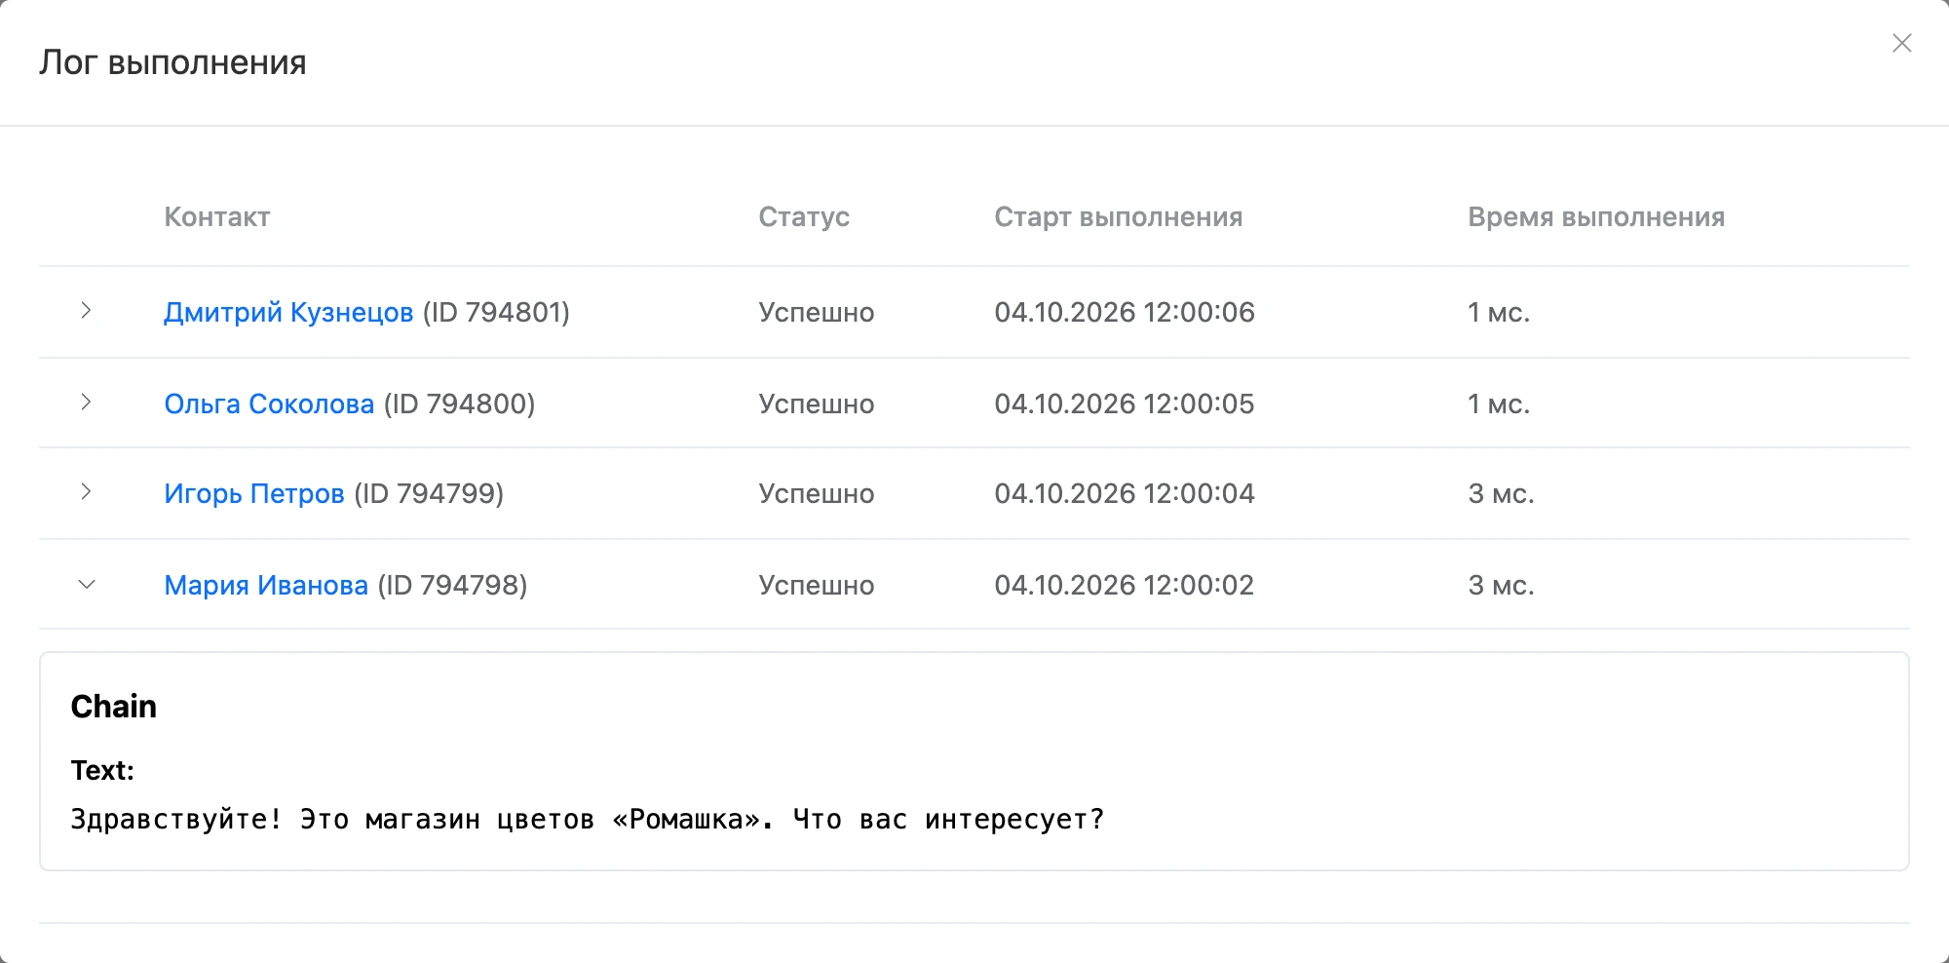Click the message text starting with Здравствуйте!
Image resolution: width=1949 pixels, height=963 pixels.
pos(588,819)
